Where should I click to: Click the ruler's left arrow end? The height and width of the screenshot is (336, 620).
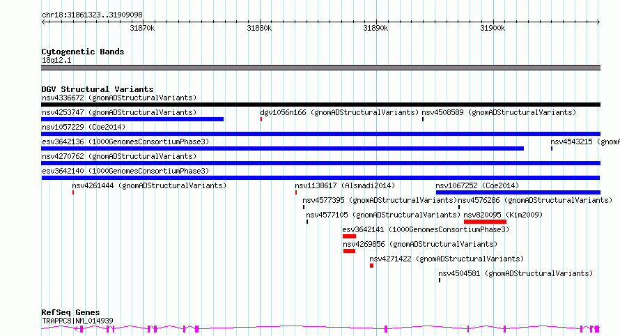(x=43, y=22)
